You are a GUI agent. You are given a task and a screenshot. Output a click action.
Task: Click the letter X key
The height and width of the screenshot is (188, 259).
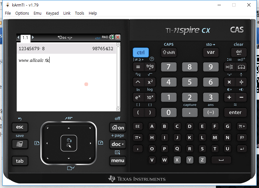tap(177, 160)
